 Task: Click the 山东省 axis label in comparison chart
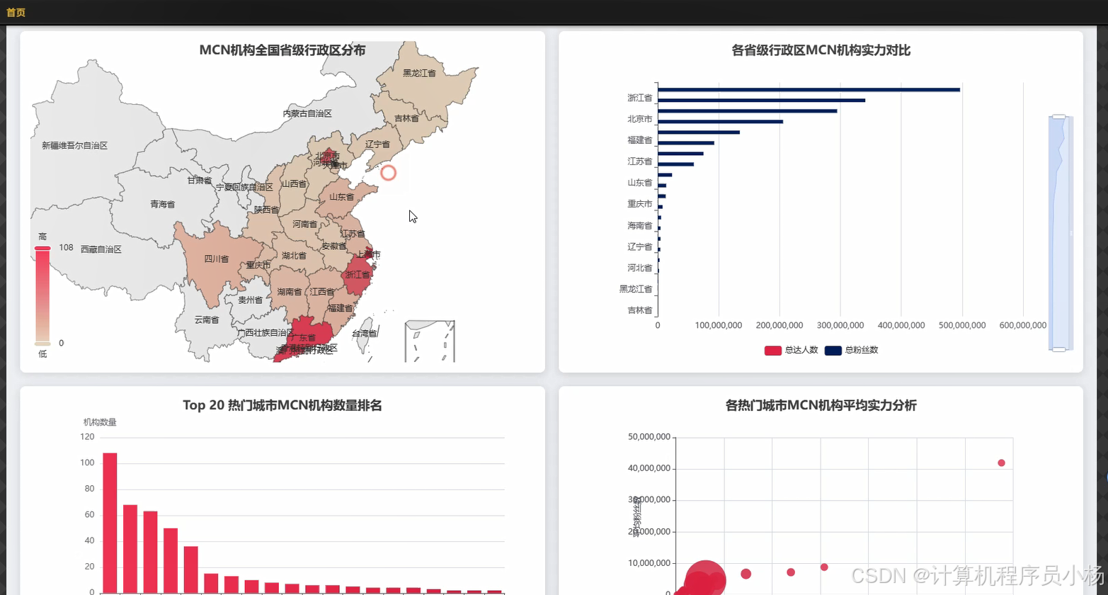coord(639,183)
